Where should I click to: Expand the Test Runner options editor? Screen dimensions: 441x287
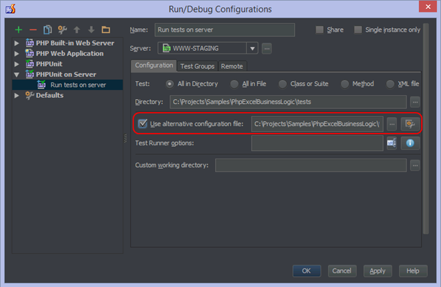click(391, 143)
